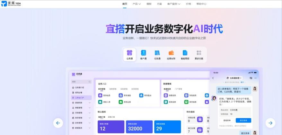Open the 仓库通助理 assistant dropdown
Viewport: 282px width, 135px height.
point(234,78)
